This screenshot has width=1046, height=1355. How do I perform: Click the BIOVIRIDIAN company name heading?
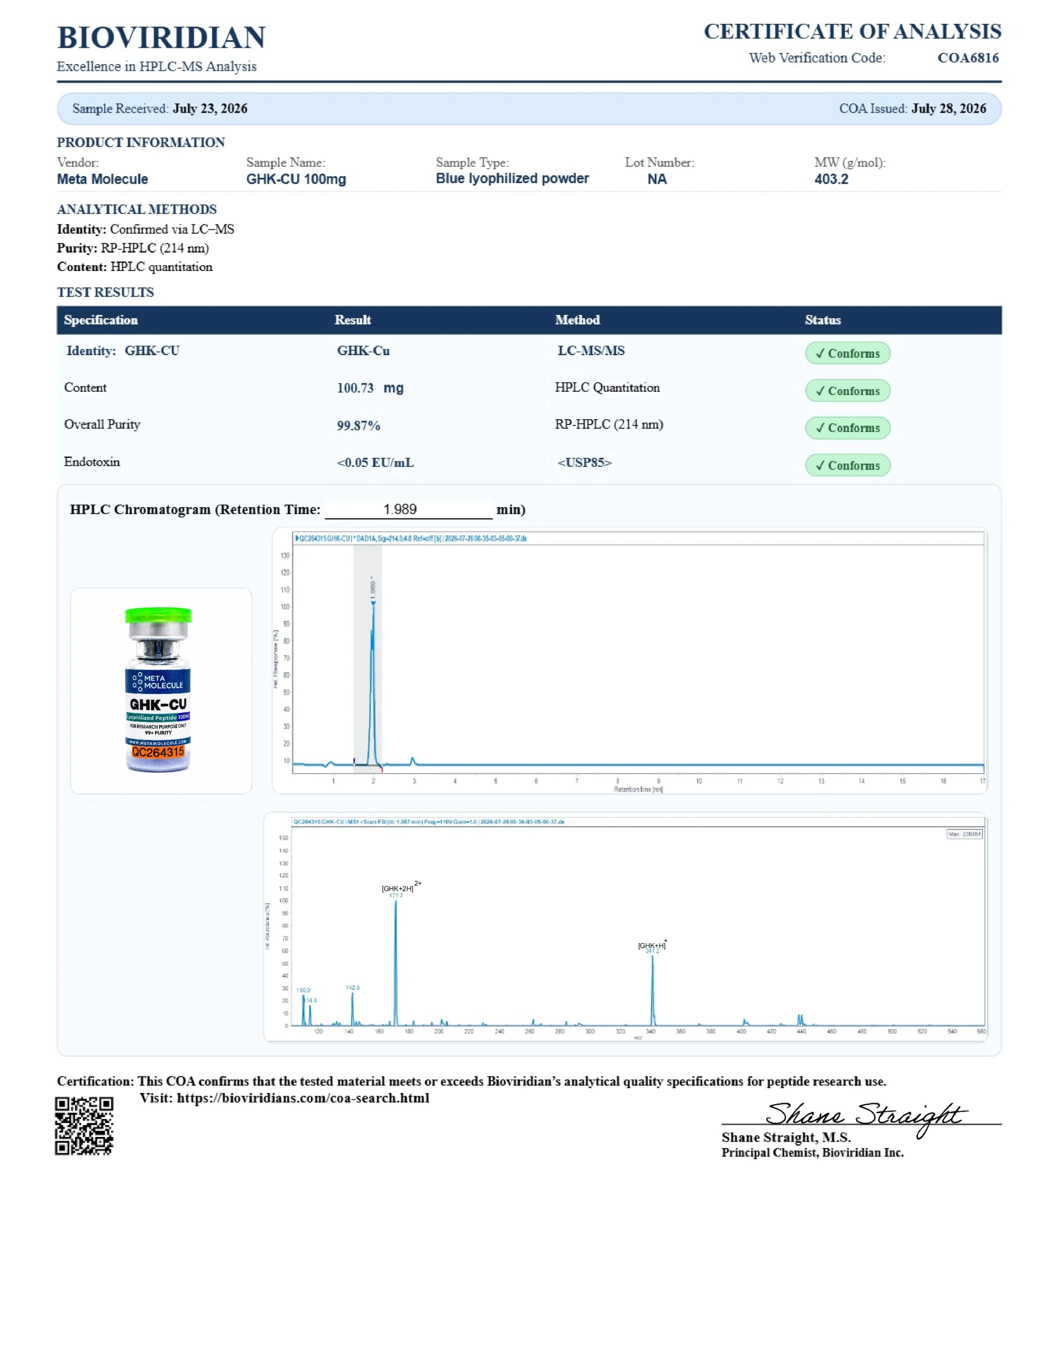(161, 37)
